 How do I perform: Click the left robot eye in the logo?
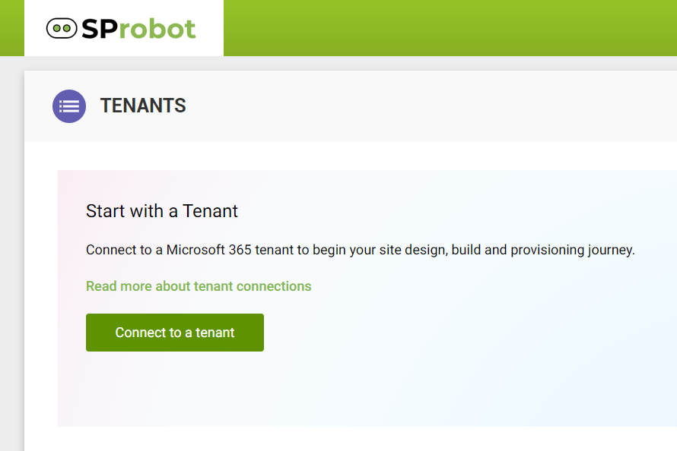pyautogui.click(x=56, y=27)
